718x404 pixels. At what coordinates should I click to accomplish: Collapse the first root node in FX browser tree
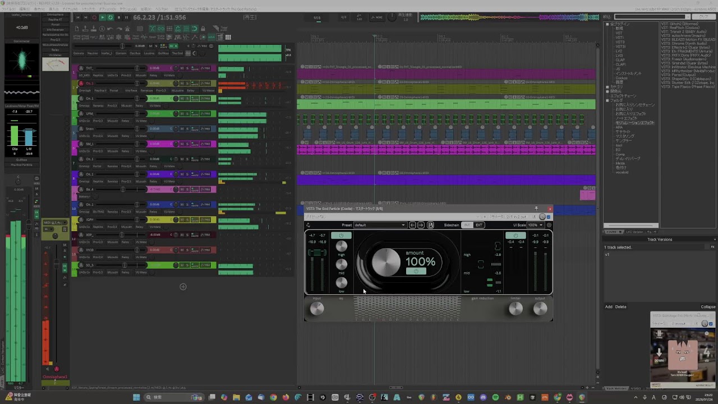coord(607,24)
